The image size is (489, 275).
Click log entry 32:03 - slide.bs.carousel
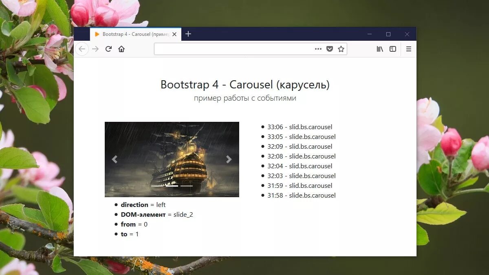302,176
